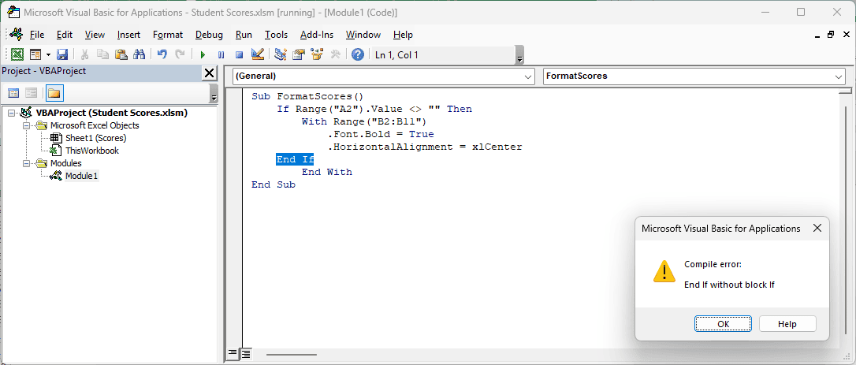Open the Window menu
856x365 pixels.
pos(363,35)
